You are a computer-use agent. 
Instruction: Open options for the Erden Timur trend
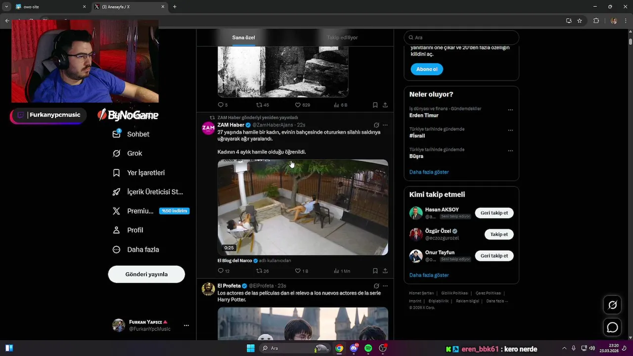point(510,110)
